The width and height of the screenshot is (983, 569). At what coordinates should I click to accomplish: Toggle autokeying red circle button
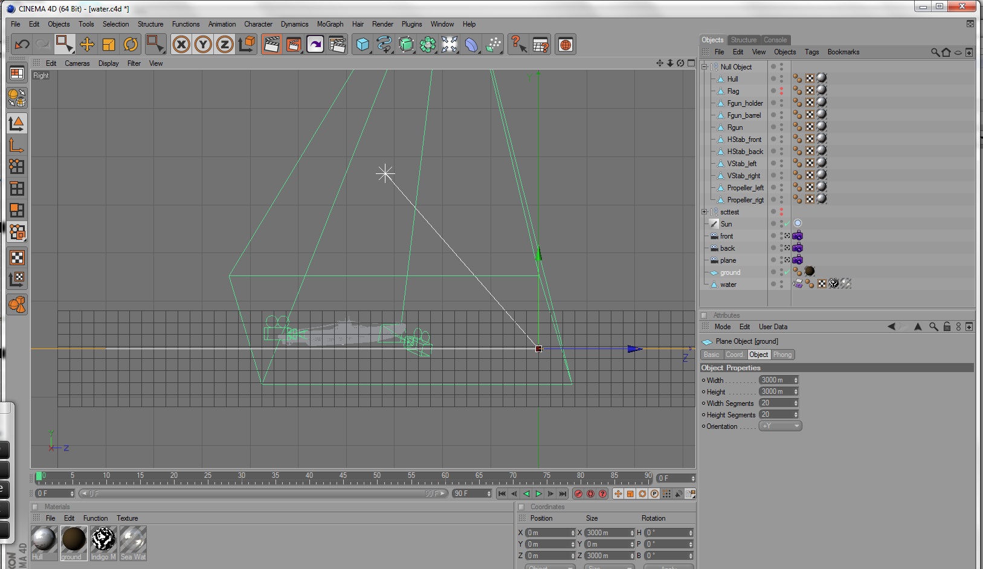pyautogui.click(x=590, y=493)
